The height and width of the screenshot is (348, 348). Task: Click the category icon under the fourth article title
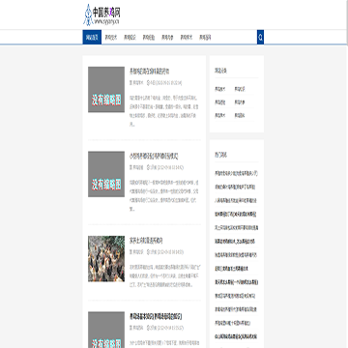tap(130, 328)
